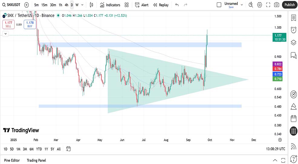Start bar Replay mode
The height and width of the screenshot is (164, 298).
(x=161, y=5)
